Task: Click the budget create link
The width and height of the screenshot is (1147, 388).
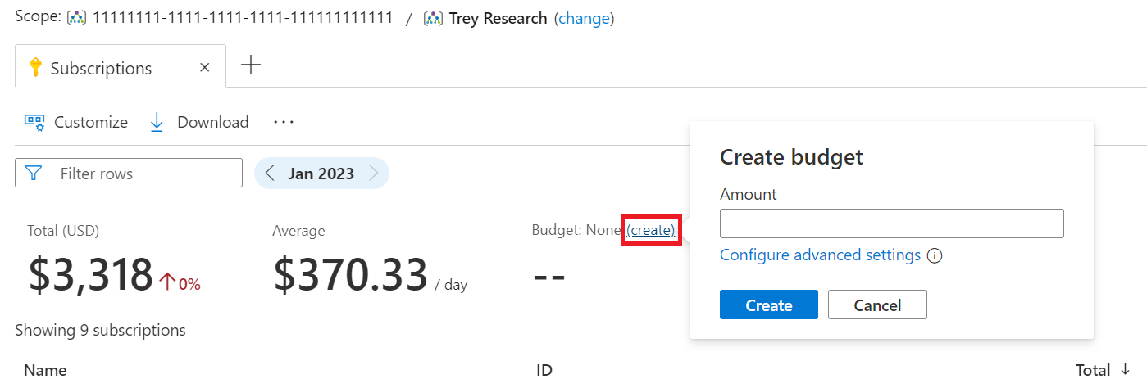Action: (651, 231)
